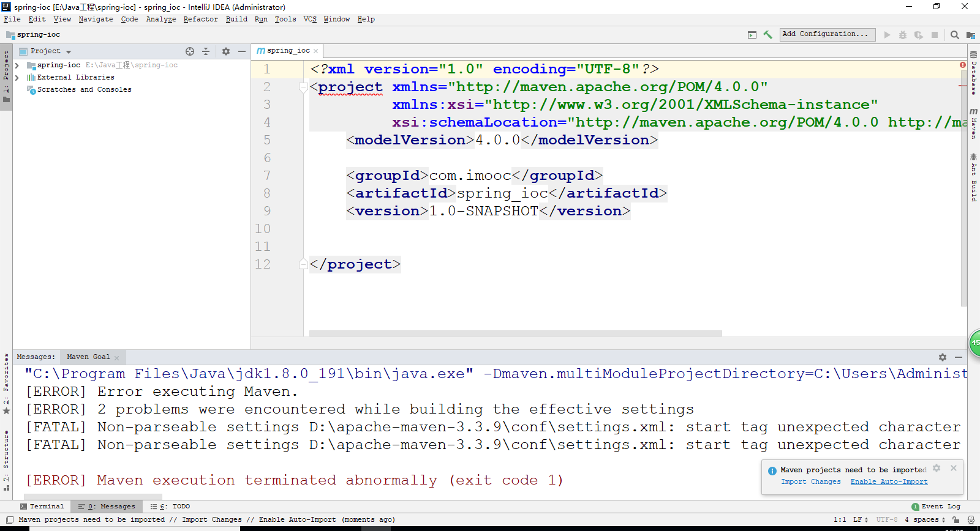The width and height of the screenshot is (980, 531).
Task: Open the Event Log
Action: click(936, 507)
